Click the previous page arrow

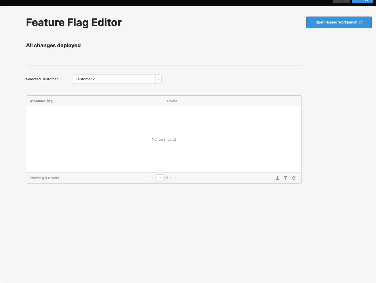[152, 178]
